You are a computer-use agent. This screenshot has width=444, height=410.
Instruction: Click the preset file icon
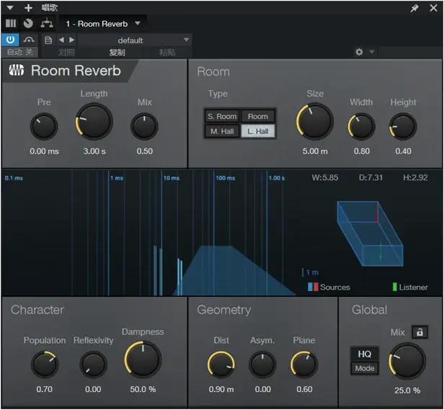point(48,40)
